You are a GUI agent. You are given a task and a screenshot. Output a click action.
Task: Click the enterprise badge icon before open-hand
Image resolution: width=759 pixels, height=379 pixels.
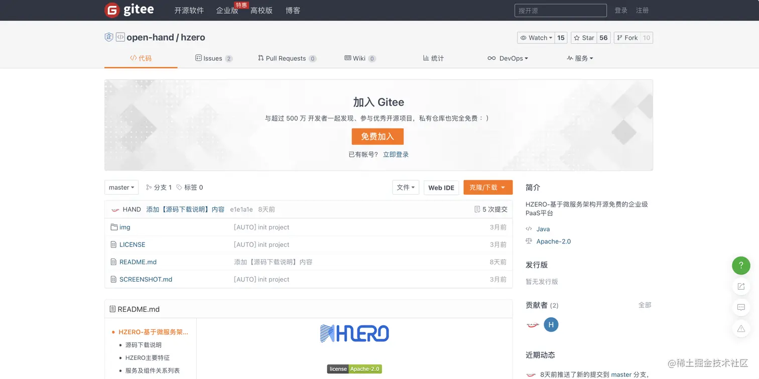(108, 37)
